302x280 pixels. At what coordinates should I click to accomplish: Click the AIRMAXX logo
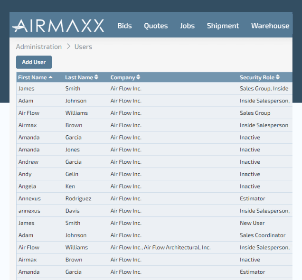pos(58,26)
